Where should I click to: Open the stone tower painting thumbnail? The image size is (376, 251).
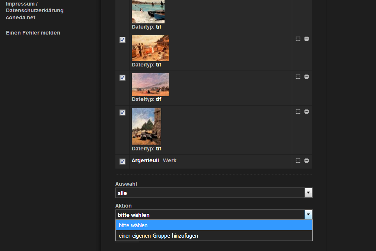(x=147, y=127)
